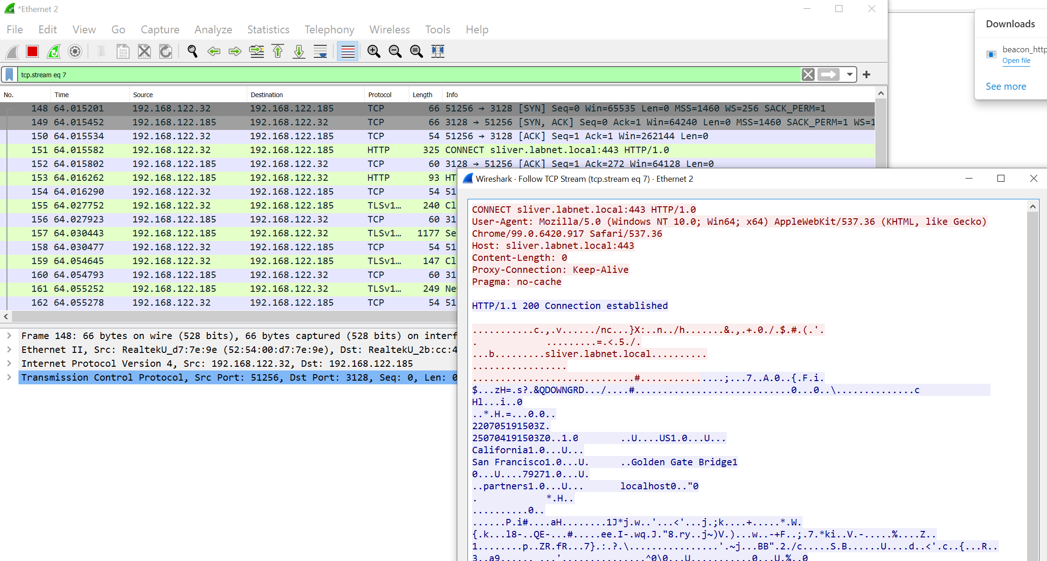1047x561 pixels.
Task: Click the beacon_http download file icon
Action: pyautogui.click(x=991, y=54)
